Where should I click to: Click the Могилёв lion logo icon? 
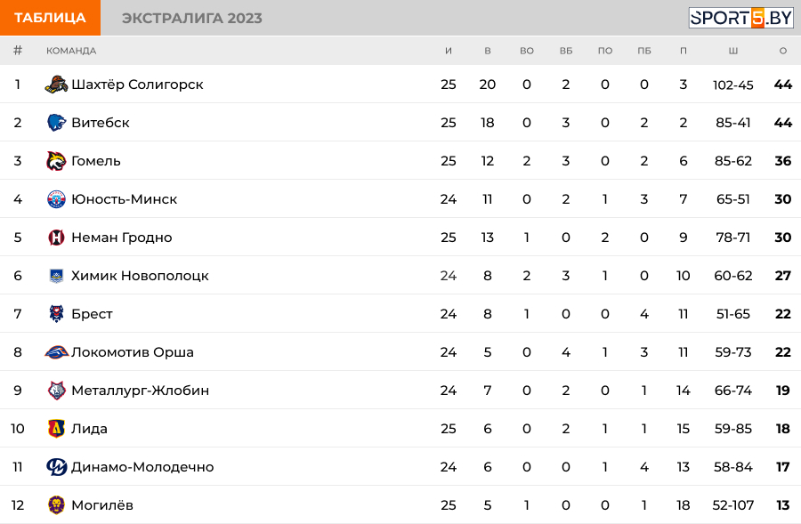56,505
